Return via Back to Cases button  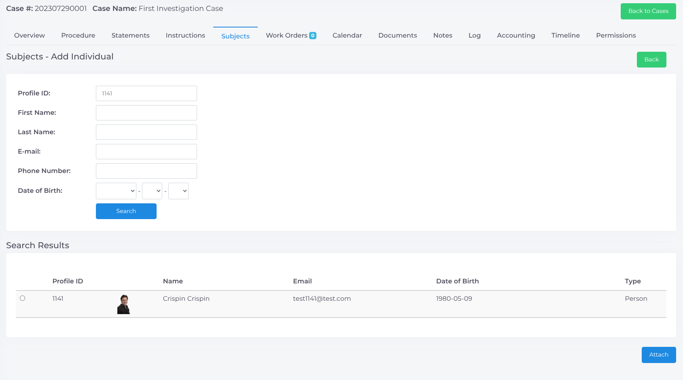coord(648,11)
